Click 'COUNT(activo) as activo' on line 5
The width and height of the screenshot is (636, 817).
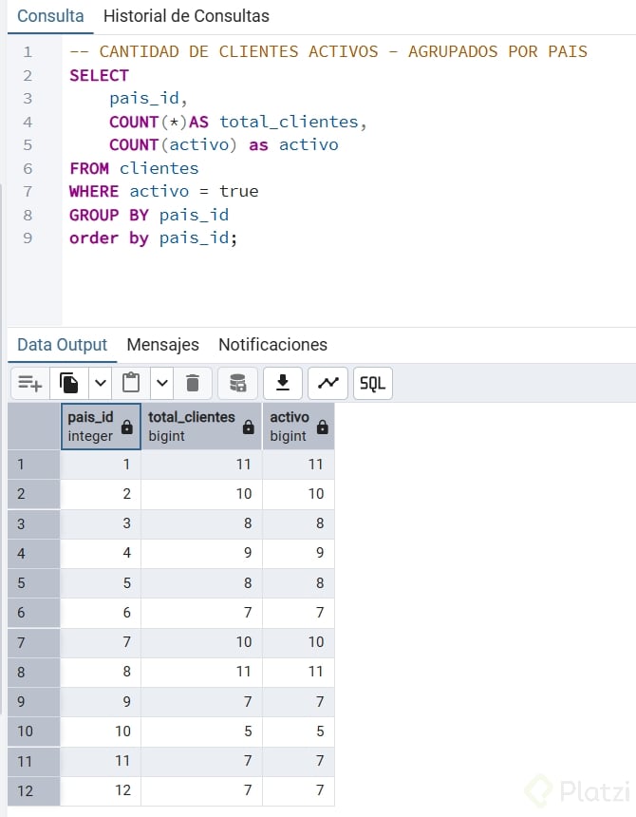pyautogui.click(x=224, y=144)
